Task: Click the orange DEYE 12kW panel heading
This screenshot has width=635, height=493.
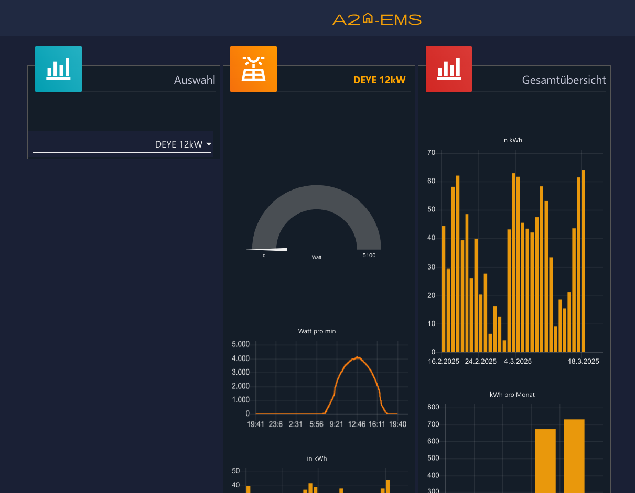Action: coord(380,80)
